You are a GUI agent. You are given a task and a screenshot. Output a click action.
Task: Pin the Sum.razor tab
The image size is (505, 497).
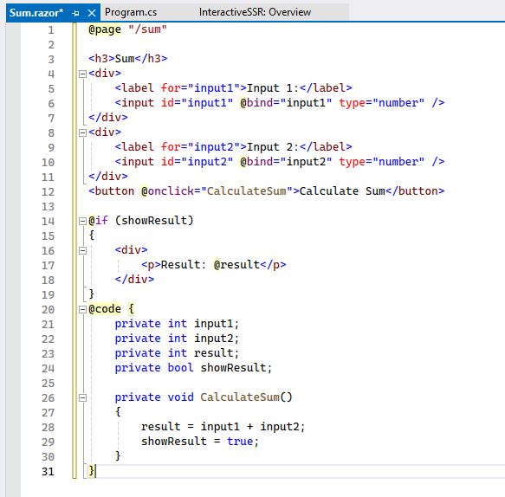click(75, 13)
